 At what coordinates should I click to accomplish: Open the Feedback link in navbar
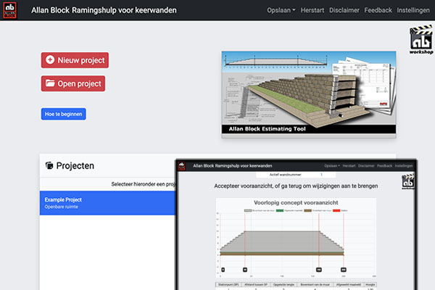378,10
